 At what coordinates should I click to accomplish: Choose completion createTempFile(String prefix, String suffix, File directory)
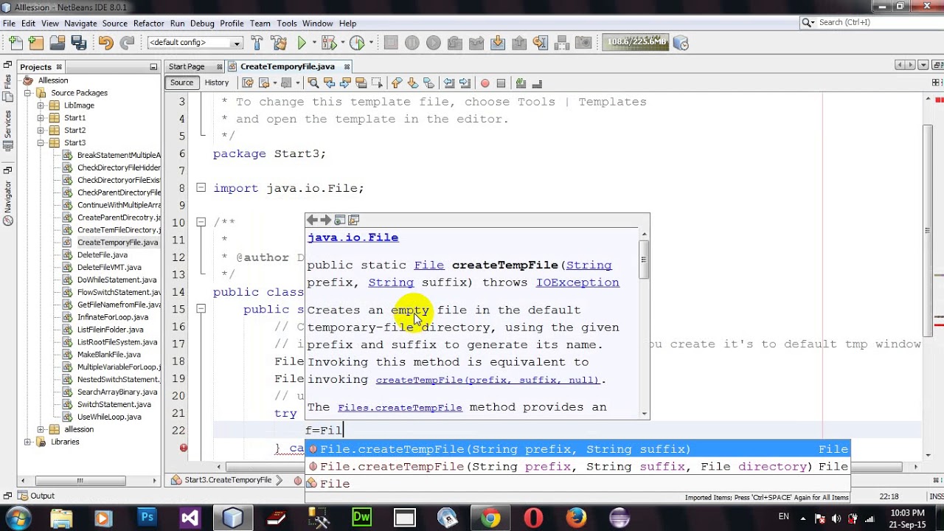[x=577, y=466]
